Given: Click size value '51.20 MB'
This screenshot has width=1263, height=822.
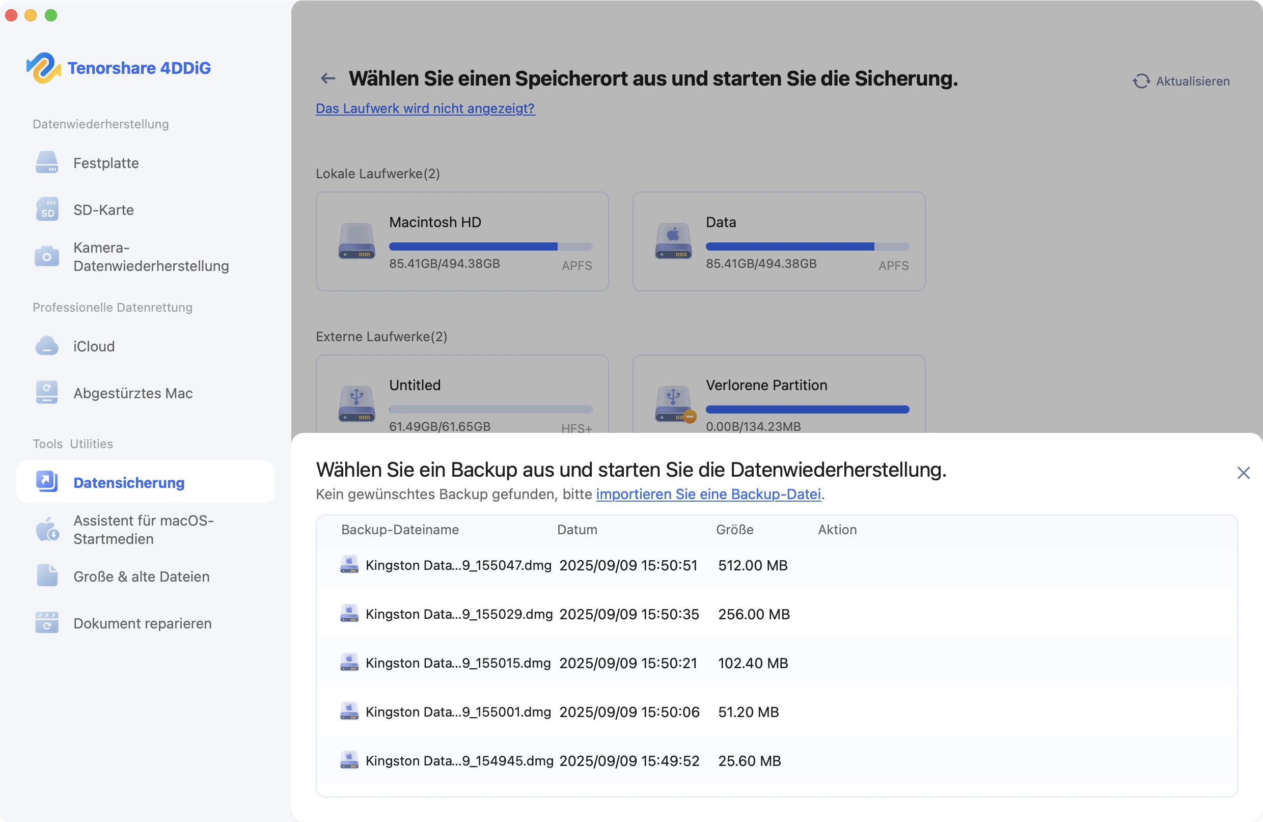Looking at the screenshot, I should point(748,711).
